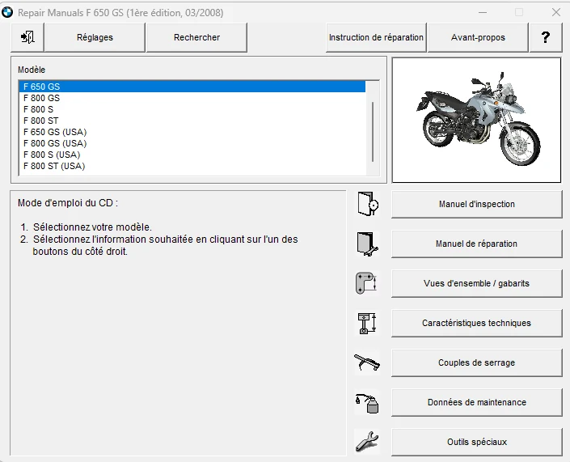The height and width of the screenshot is (462, 570).
Task: Open Manuel d'inspection
Action: pos(477,204)
